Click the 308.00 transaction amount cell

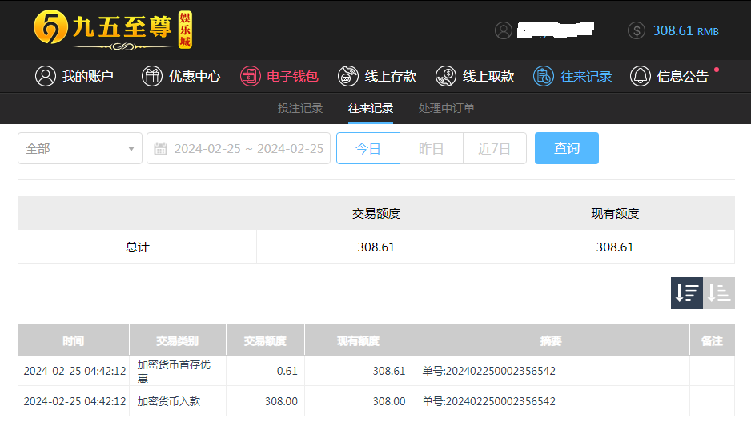[x=265, y=401]
